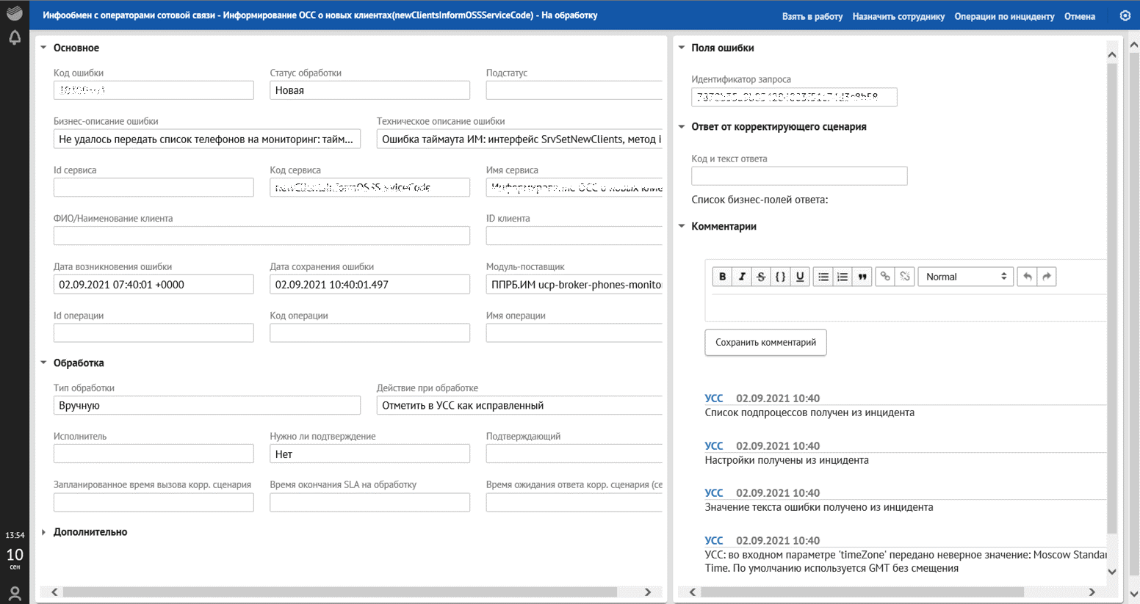Toggle bold formatting in comment editor
1140x604 pixels.
click(722, 277)
